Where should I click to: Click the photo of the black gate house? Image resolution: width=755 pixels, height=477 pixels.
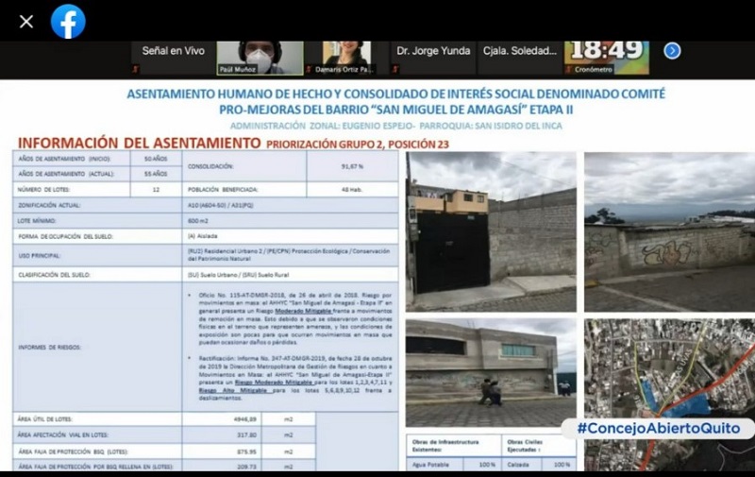(x=491, y=232)
